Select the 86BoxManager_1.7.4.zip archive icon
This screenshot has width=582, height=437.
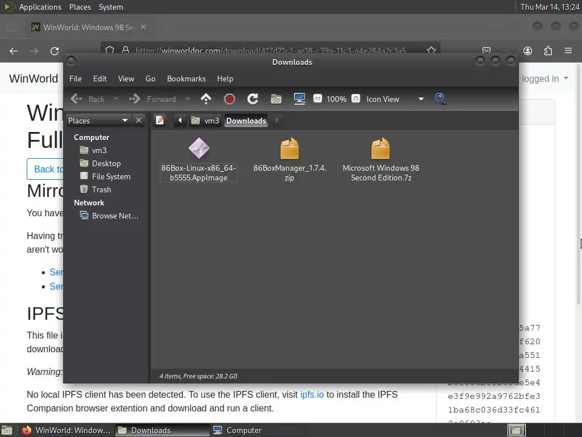click(x=289, y=148)
